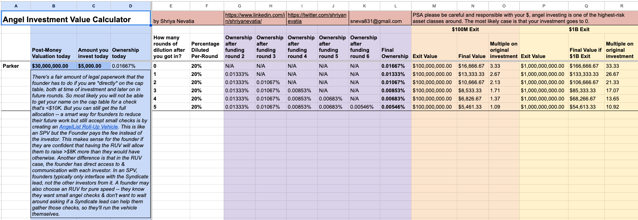Select the 1.09 multiple cell
This screenshot has height=220, width=638.
point(504,107)
